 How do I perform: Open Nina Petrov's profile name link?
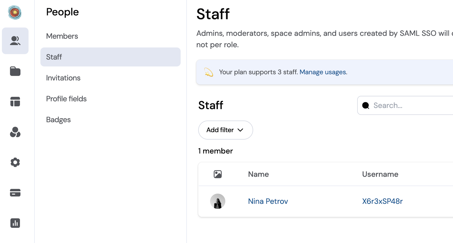point(268,201)
